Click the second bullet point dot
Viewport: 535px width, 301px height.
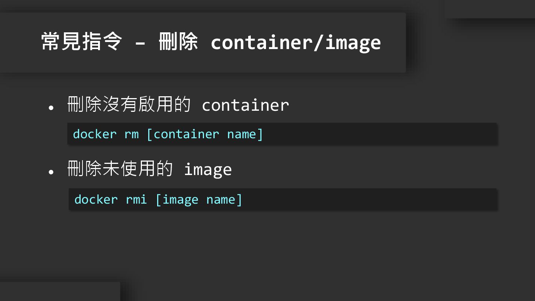(x=51, y=172)
